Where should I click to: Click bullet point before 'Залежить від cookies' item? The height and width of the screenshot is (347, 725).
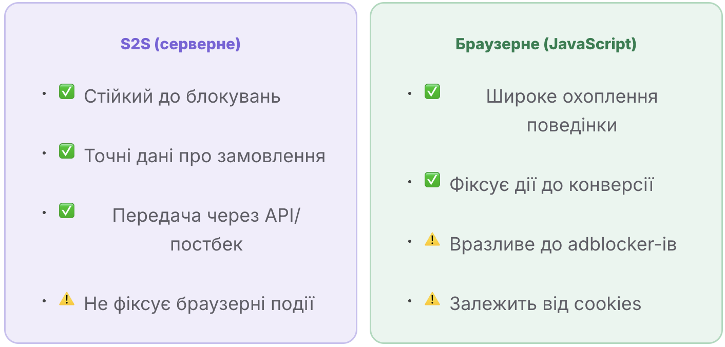(410, 300)
